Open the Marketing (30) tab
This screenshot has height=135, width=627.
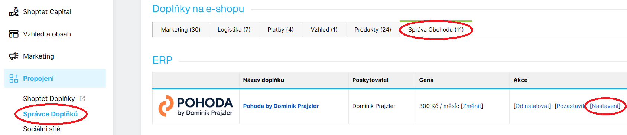tap(181, 30)
